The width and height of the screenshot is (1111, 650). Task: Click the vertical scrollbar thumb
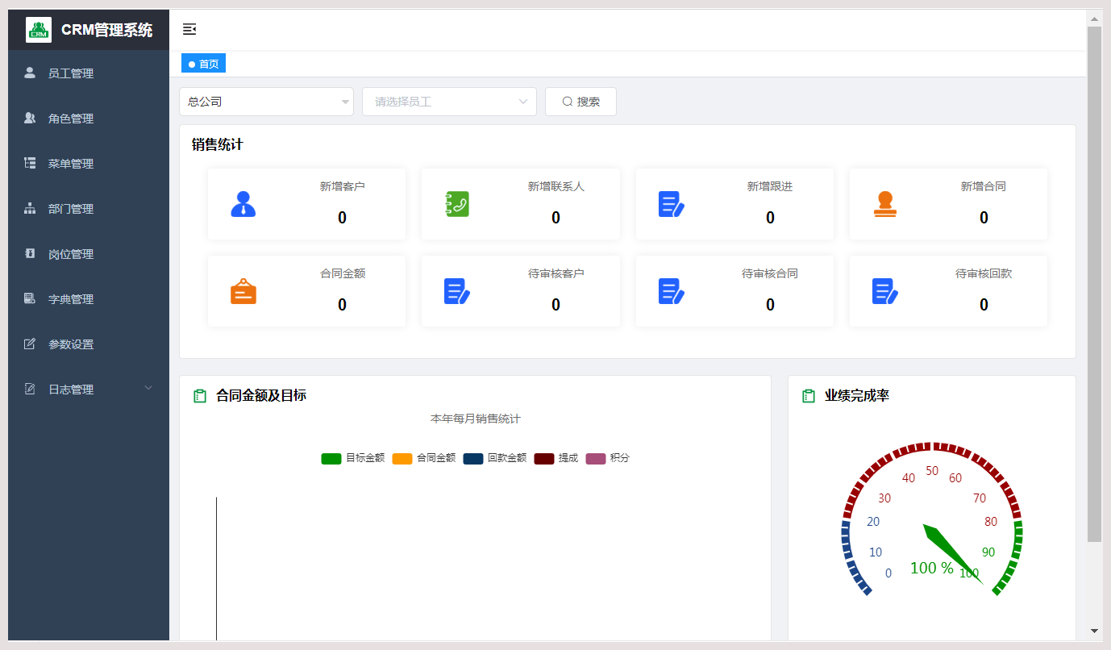1094,284
